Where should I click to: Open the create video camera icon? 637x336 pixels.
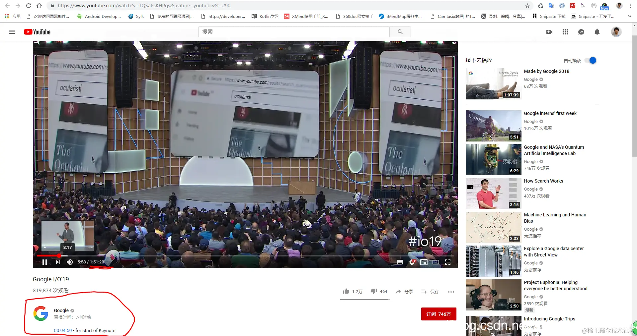coord(549,32)
